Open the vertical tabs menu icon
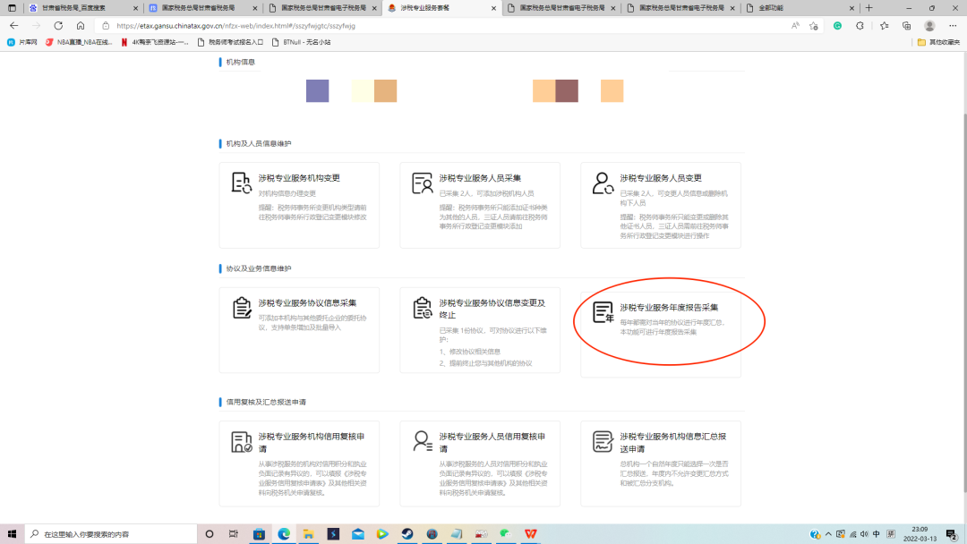Screen dimensions: 967x544 click(x=12, y=8)
